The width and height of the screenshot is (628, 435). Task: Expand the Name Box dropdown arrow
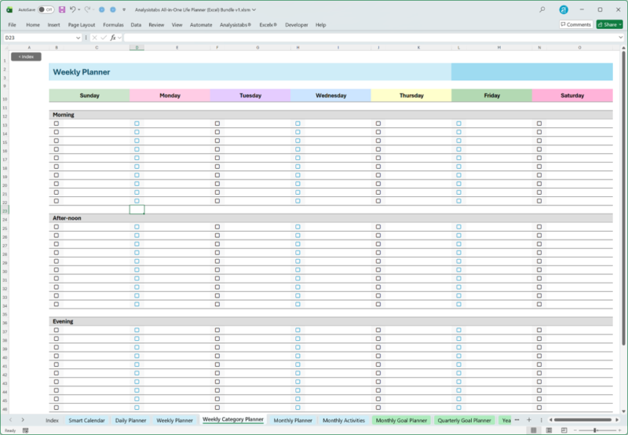78,38
